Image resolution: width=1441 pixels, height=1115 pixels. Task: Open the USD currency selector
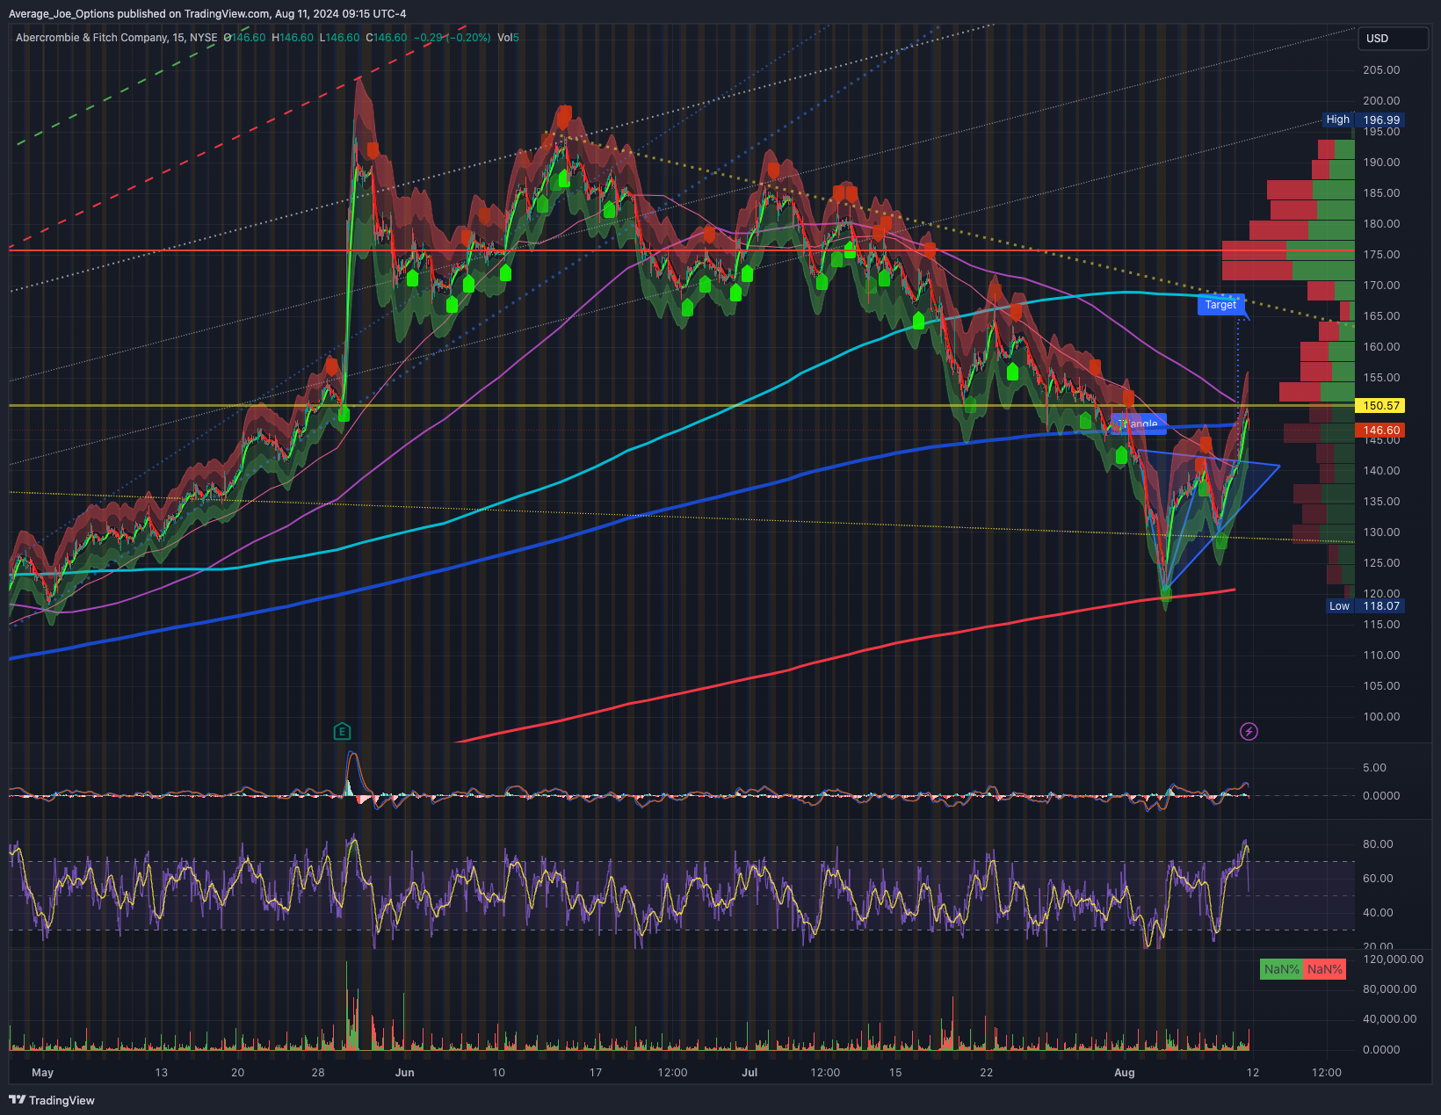[x=1393, y=39]
